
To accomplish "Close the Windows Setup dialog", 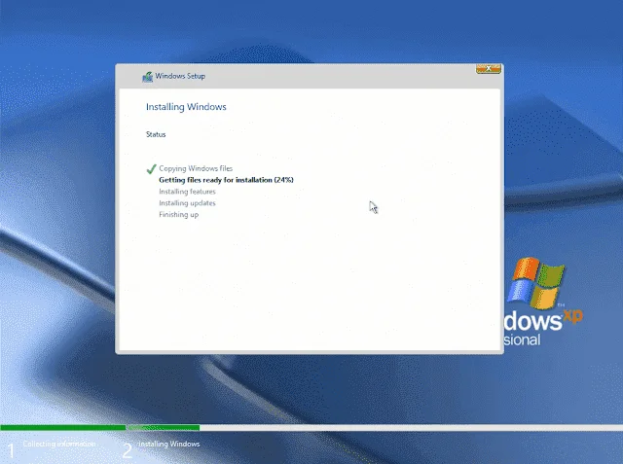I will 489,69.
